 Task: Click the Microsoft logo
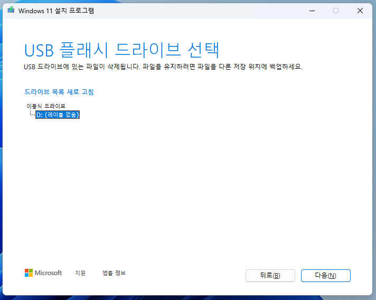coord(43,273)
